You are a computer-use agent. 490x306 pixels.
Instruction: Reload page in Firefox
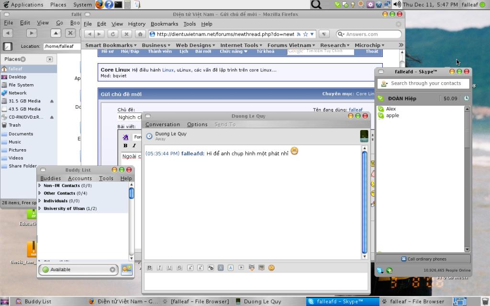(113, 34)
